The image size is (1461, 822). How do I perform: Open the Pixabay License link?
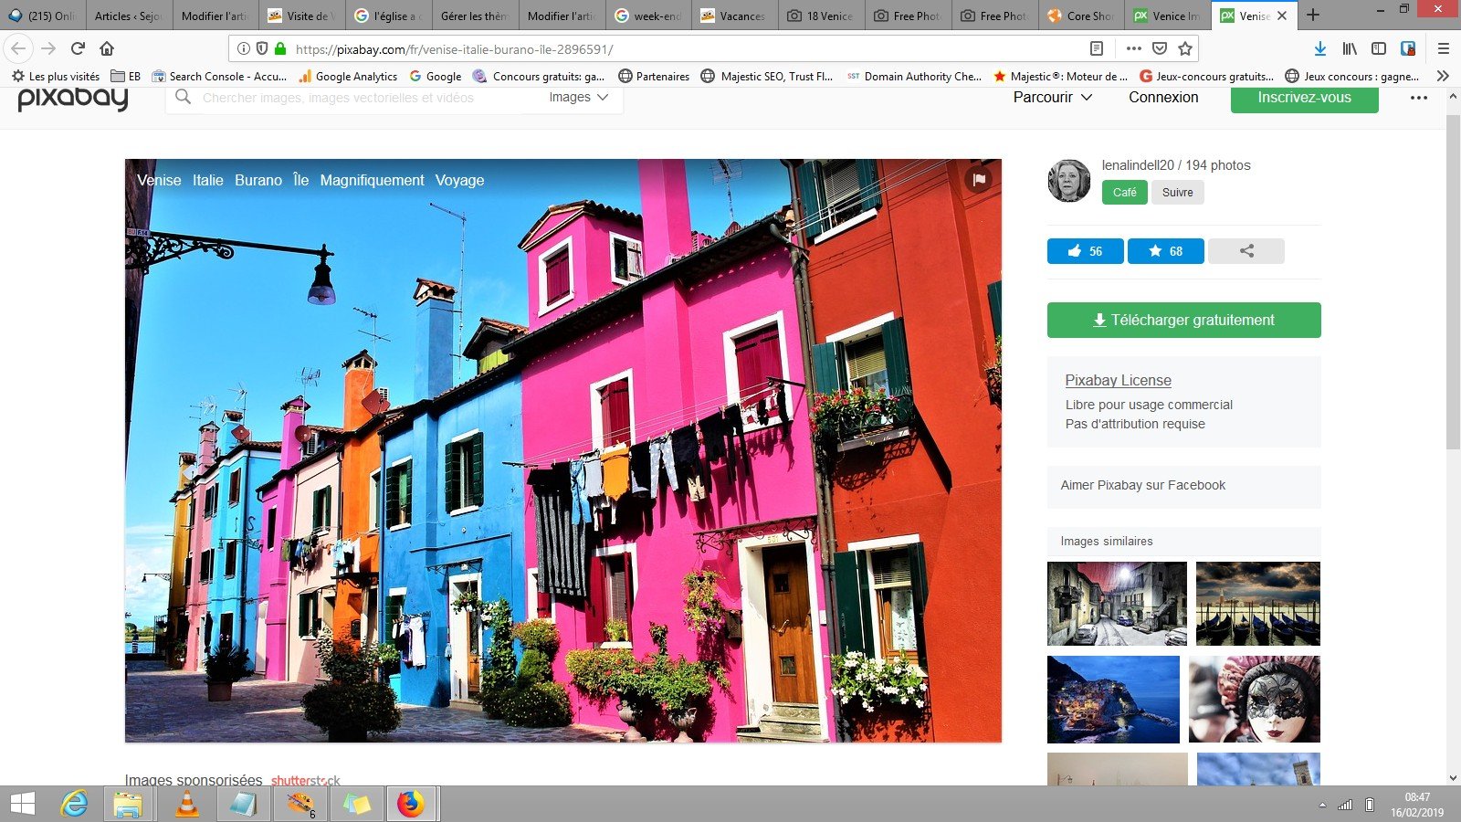[1118, 381]
